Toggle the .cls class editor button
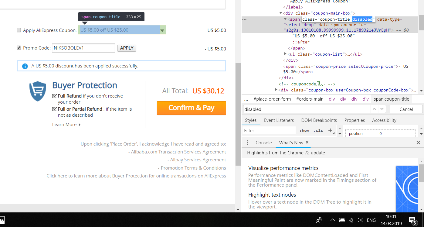This screenshot has height=227, width=424. [318, 131]
